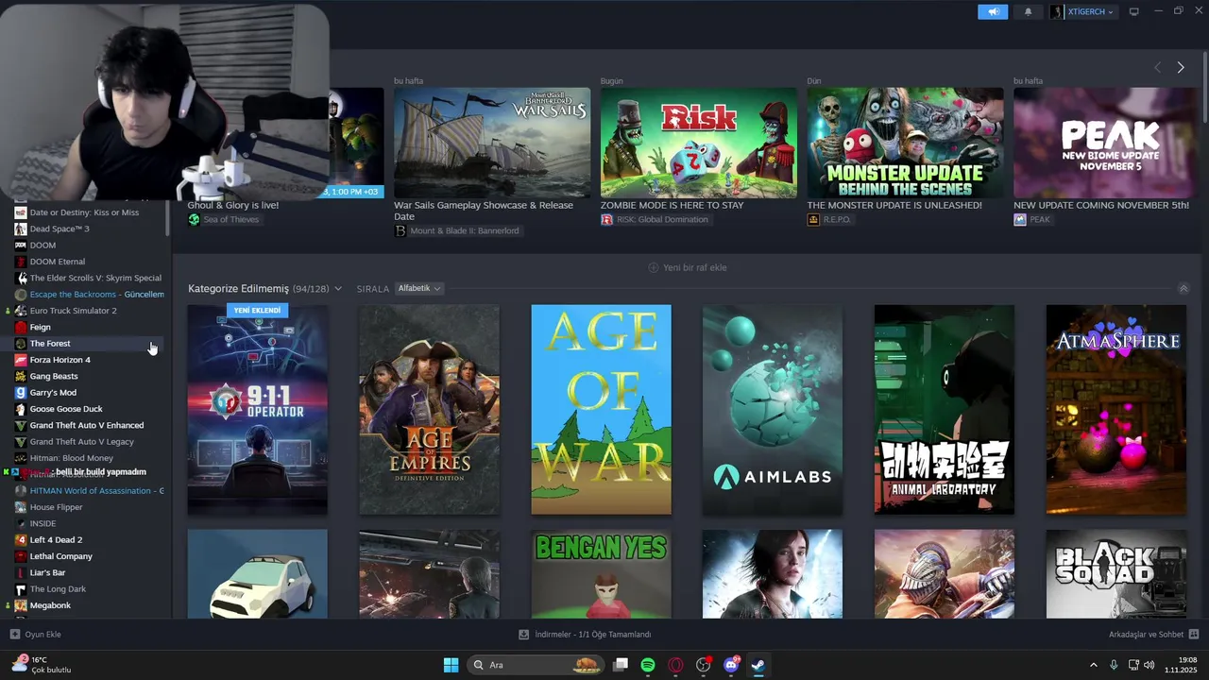Click Euro Truck Simulator 2 icon
The height and width of the screenshot is (680, 1209).
[x=21, y=311]
